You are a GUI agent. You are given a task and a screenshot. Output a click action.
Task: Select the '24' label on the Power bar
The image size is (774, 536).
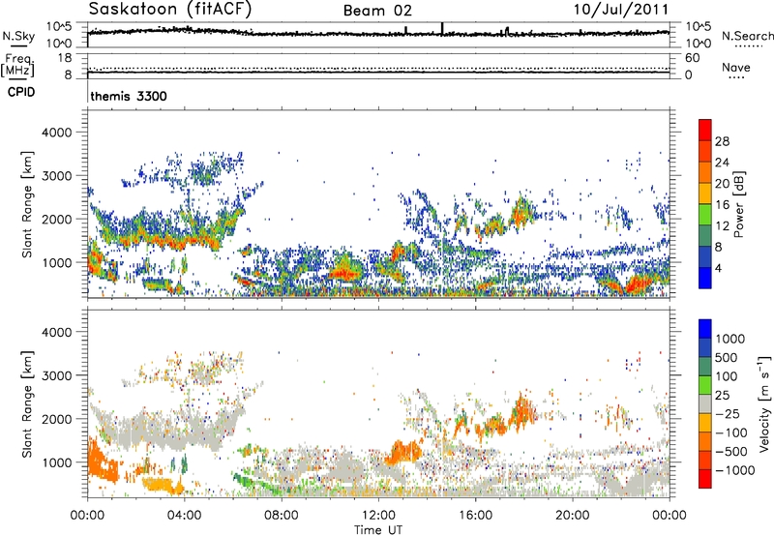(x=722, y=163)
